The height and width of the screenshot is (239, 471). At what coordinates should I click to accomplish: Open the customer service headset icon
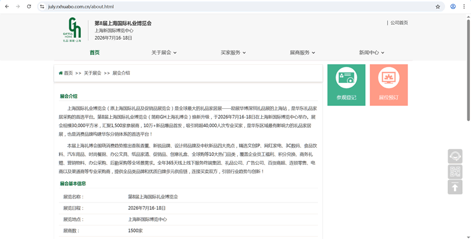click(455, 157)
